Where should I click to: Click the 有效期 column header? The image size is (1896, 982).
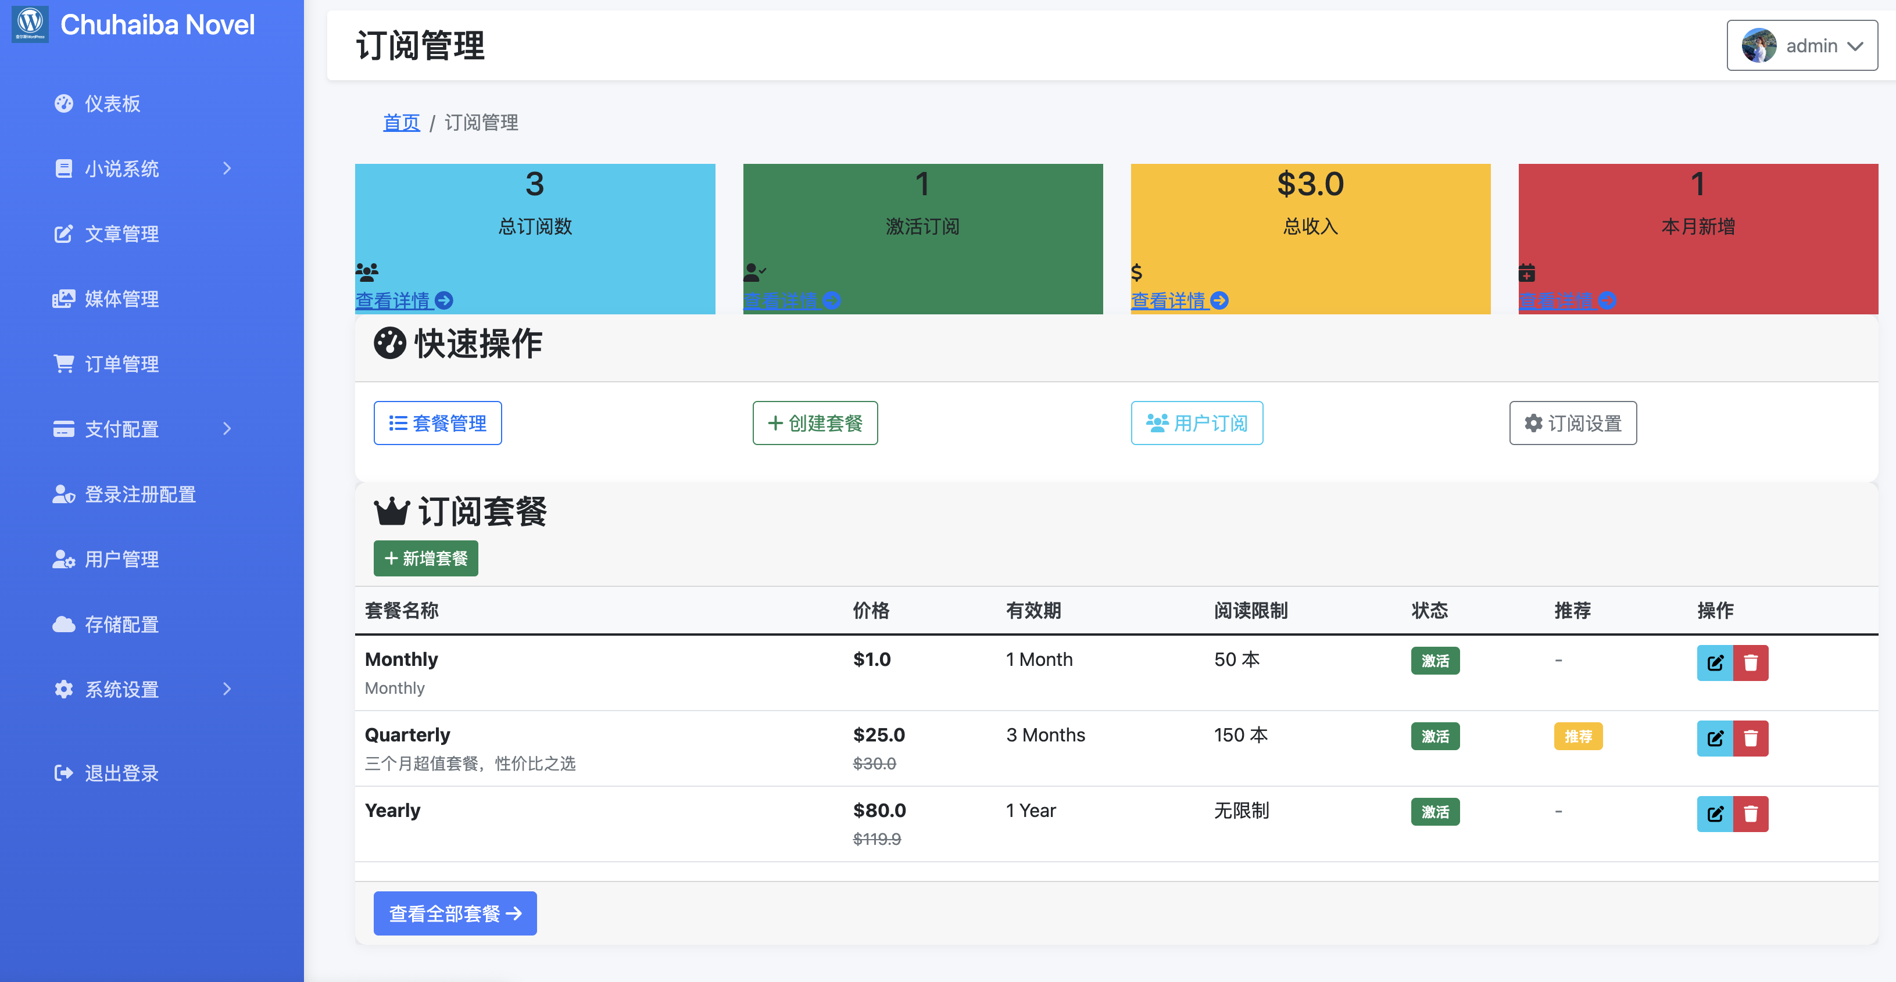[1033, 611]
